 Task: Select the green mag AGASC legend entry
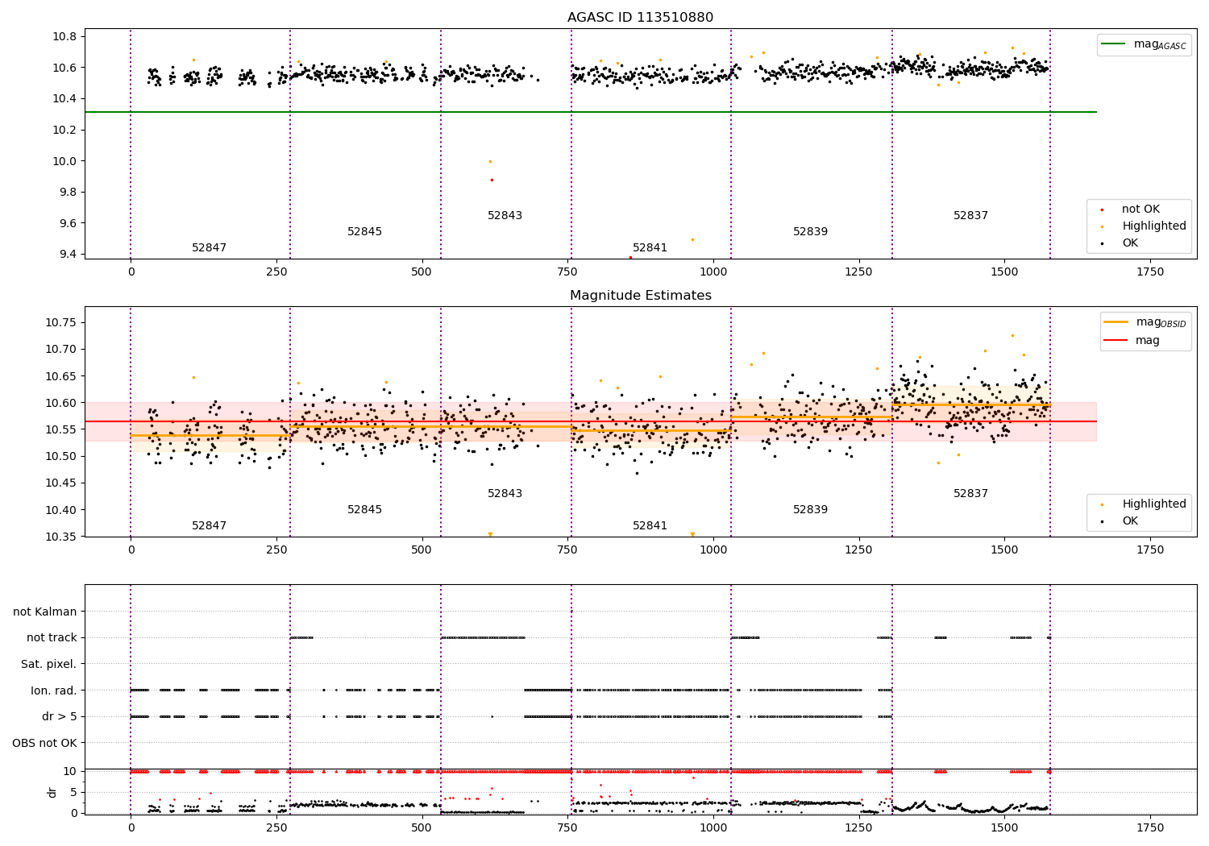click(1144, 44)
